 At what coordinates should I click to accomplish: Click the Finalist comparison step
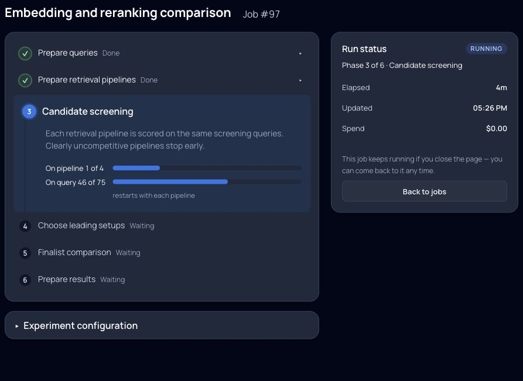pyautogui.click(x=74, y=252)
